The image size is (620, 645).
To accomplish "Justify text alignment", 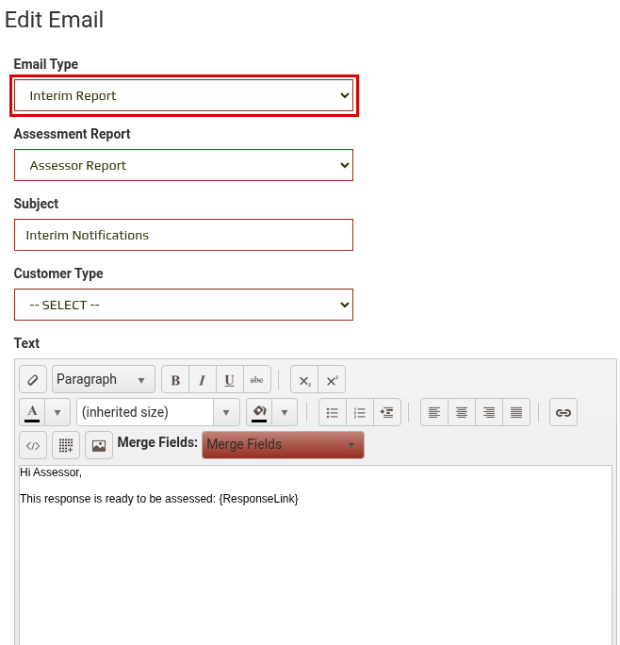I will pyautogui.click(x=516, y=412).
